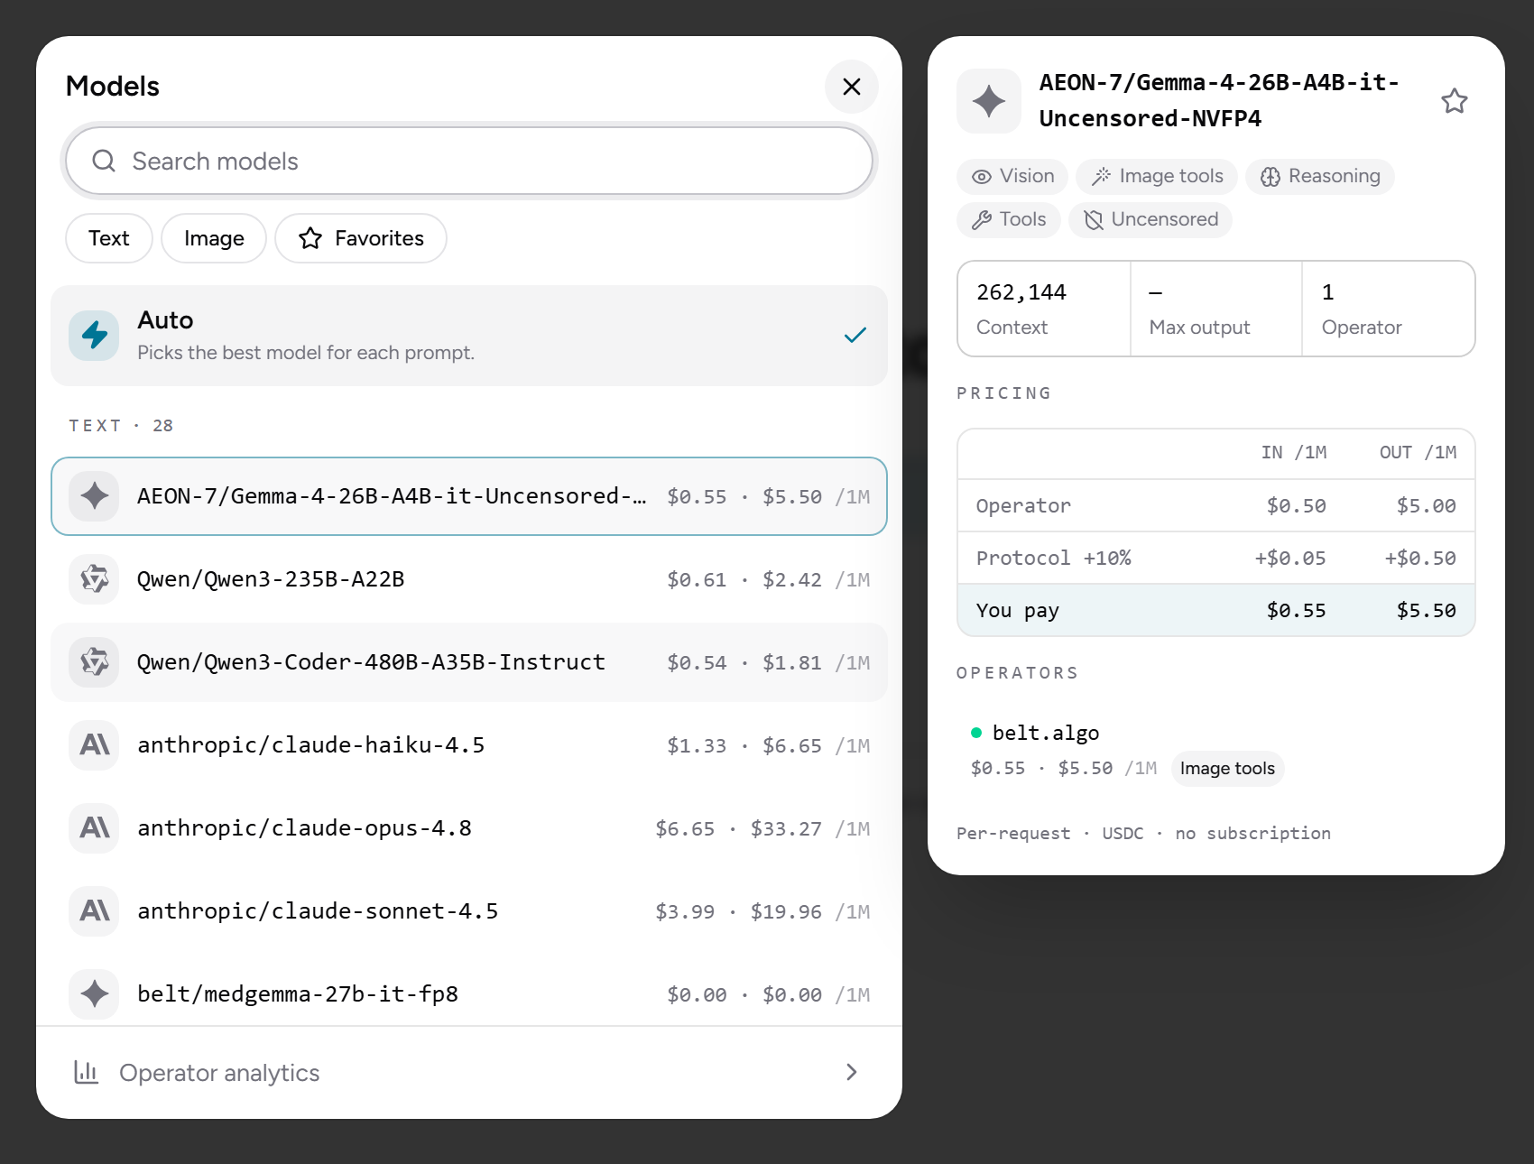Image resolution: width=1534 pixels, height=1164 pixels.
Task: Choose anthropic/claude-opus-4.8 model
Action: pyautogui.click(x=469, y=828)
